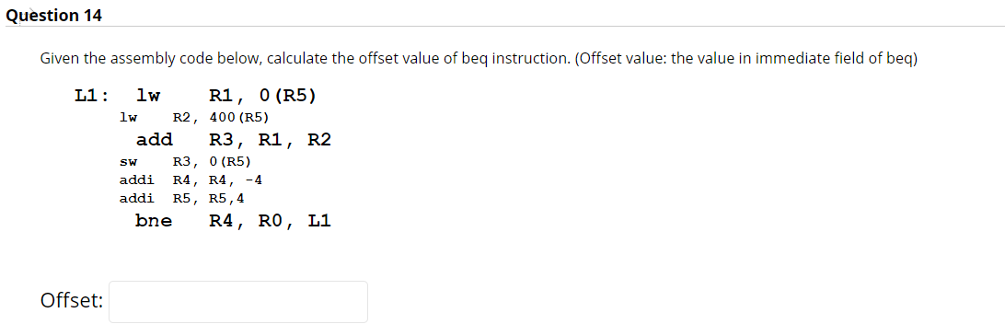This screenshot has height=336, width=1005.
Task: Click the "L1:" label at loop start
Action: (x=90, y=96)
